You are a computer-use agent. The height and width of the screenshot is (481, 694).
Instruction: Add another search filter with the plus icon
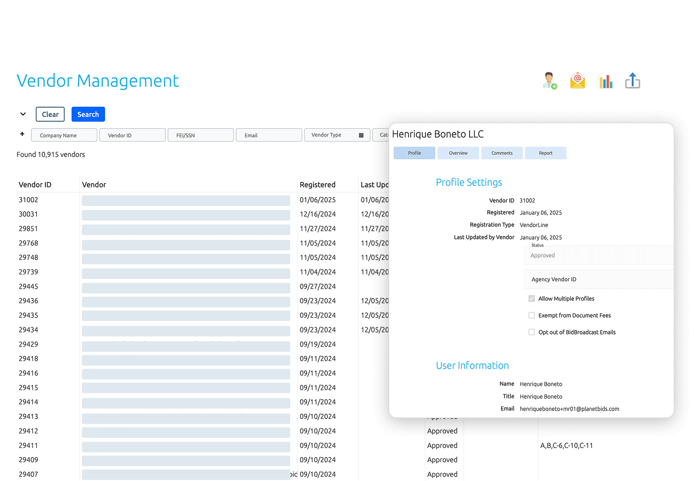(22, 134)
